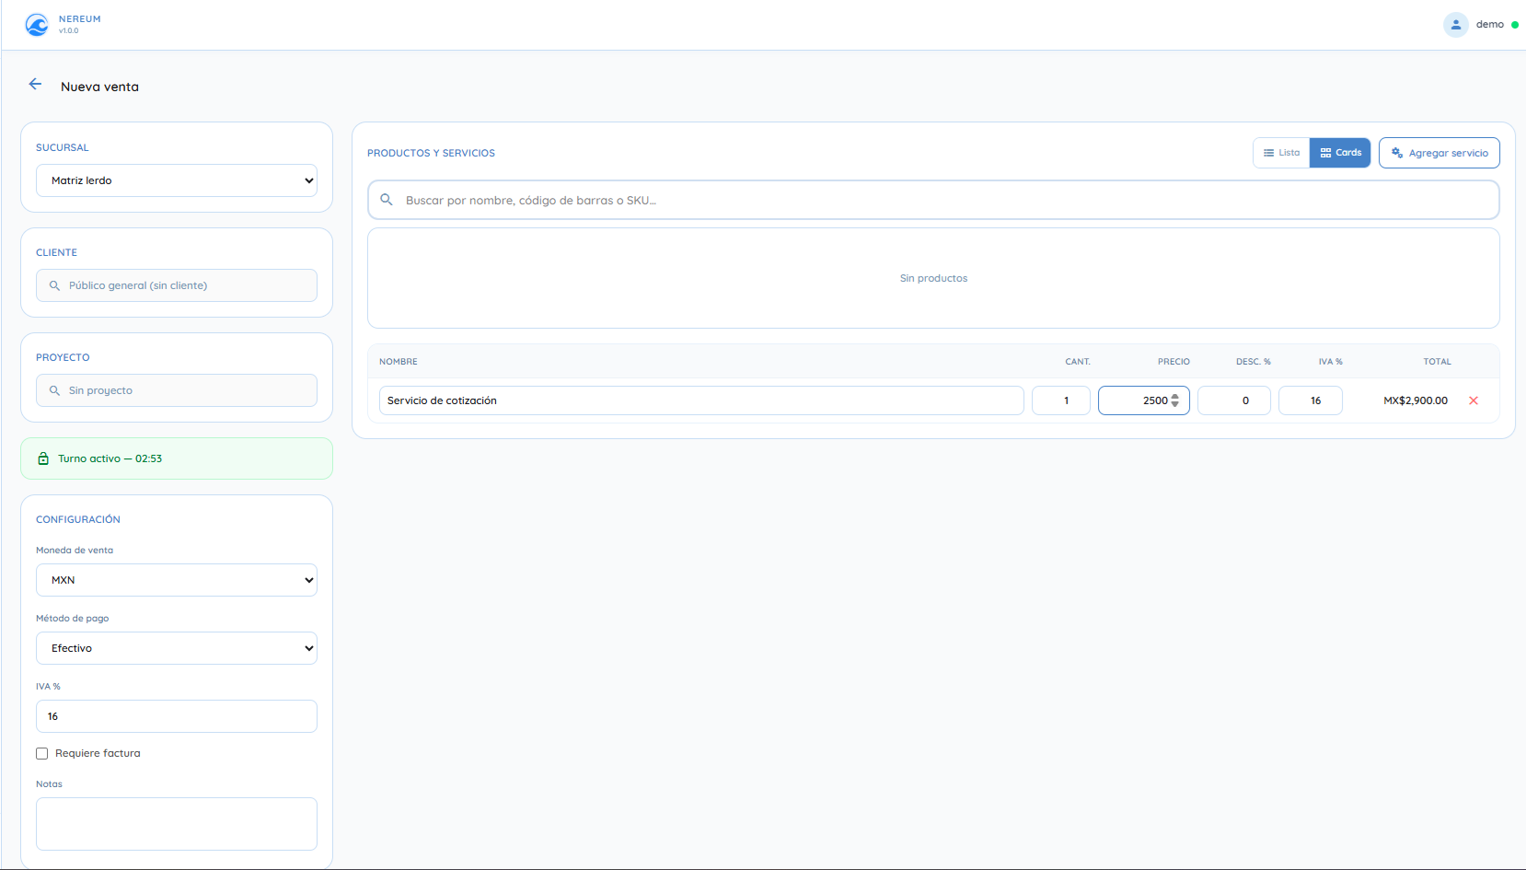Edit the service name field
Screen dimensions: 1526x870
(x=701, y=400)
